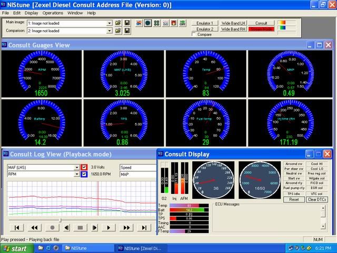Image resolution: width=337 pixels, height=253 pixels.
Task: Stop the log playback
Action: [80, 227]
